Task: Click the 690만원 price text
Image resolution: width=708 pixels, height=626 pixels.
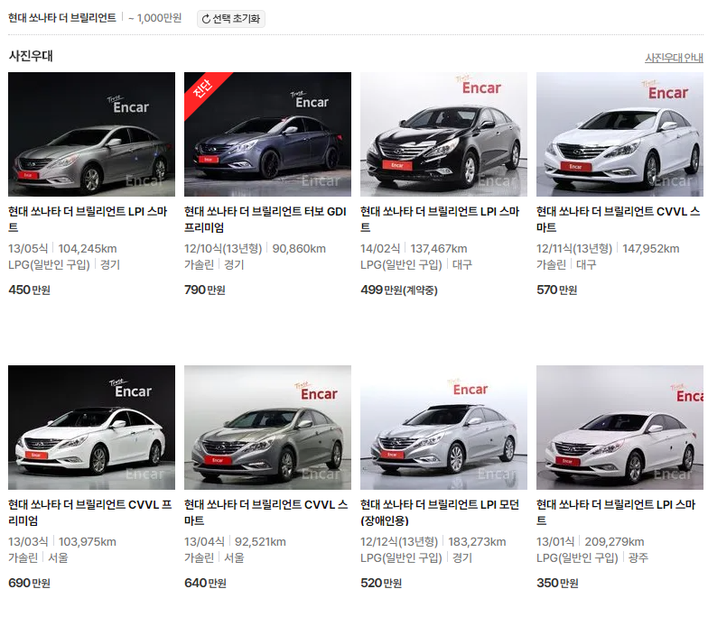Action: click(x=29, y=583)
